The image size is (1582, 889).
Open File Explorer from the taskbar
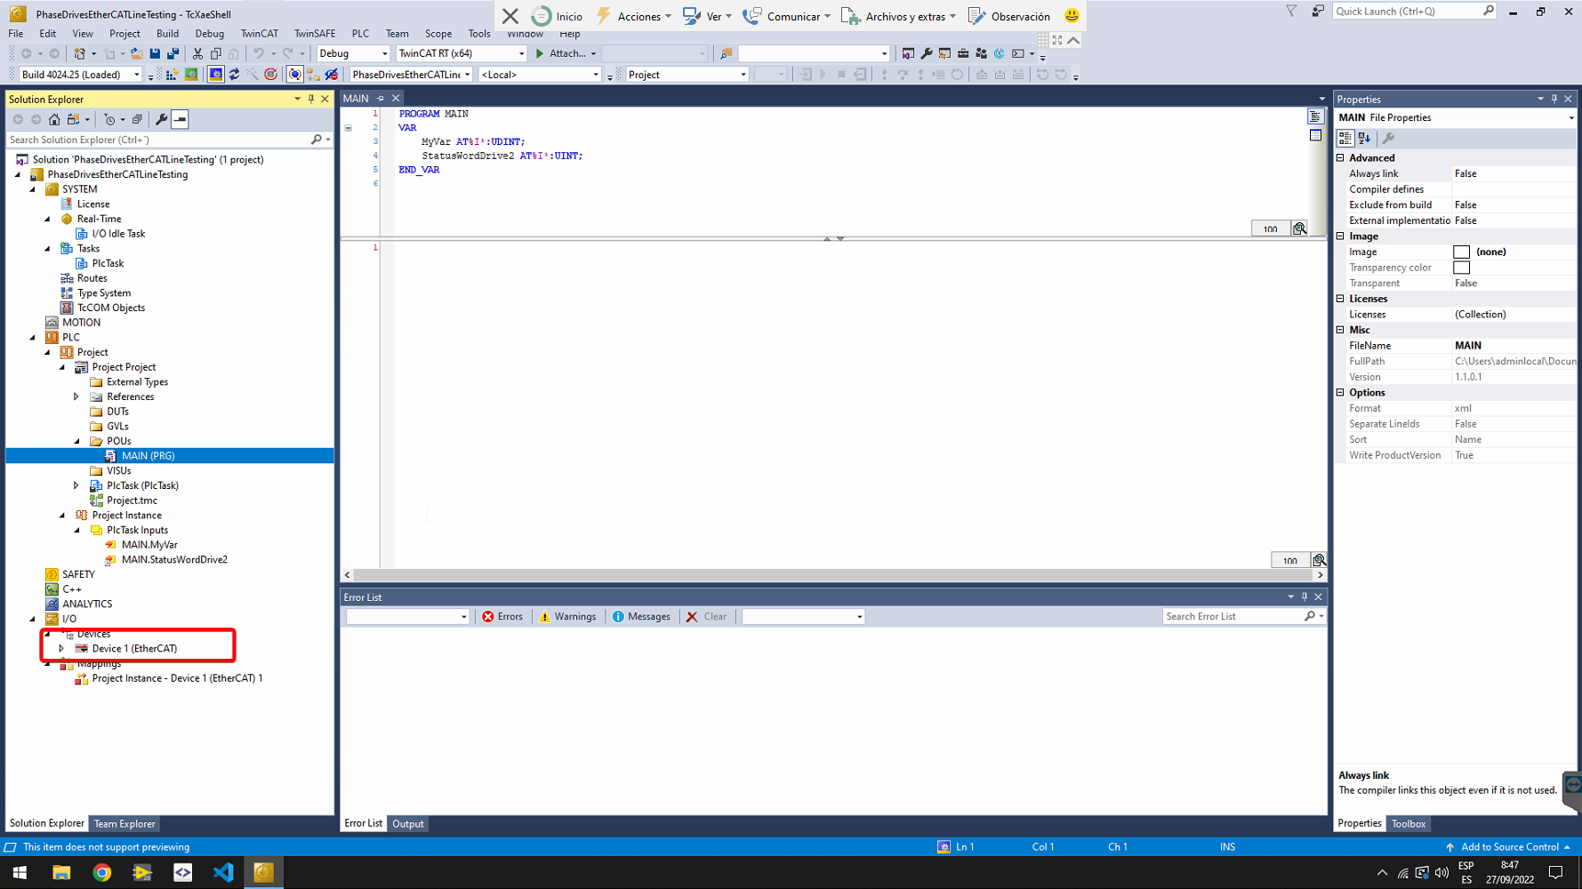coord(61,872)
